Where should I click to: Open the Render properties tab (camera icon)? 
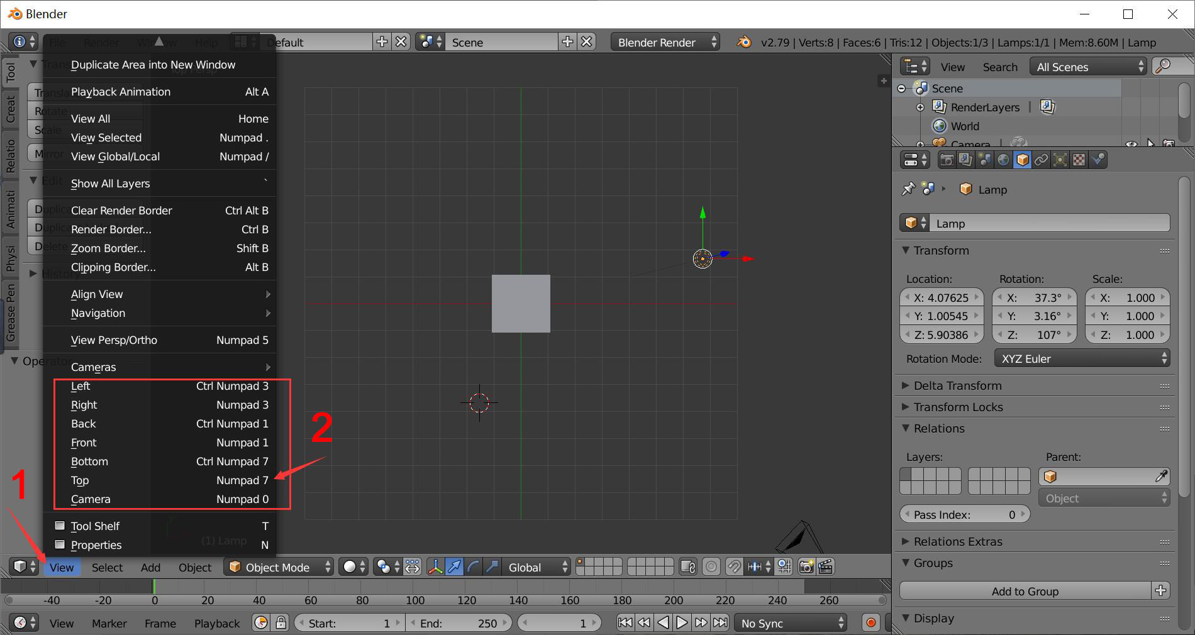pos(947,160)
